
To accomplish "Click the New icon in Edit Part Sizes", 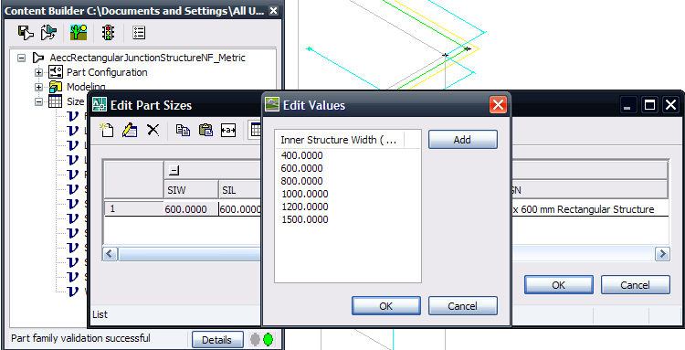I will [106, 130].
